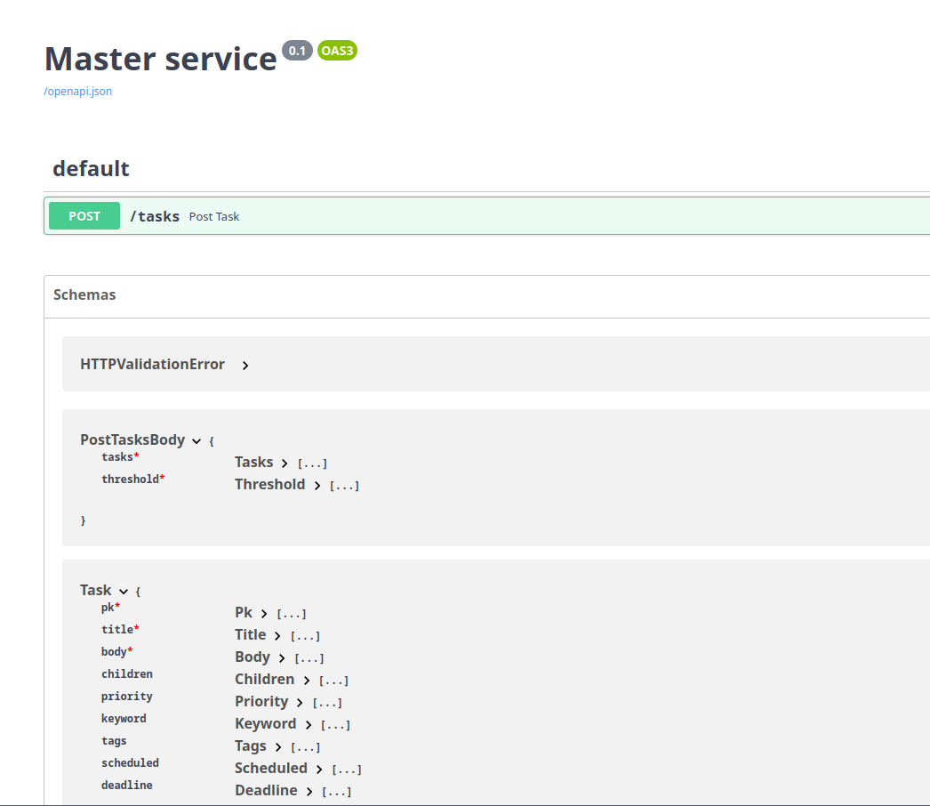
Task: Expand the Keyword property details
Action: (308, 724)
